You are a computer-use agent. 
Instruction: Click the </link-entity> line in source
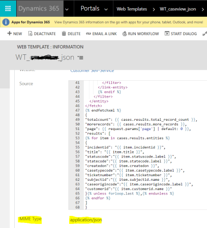tap(112, 87)
